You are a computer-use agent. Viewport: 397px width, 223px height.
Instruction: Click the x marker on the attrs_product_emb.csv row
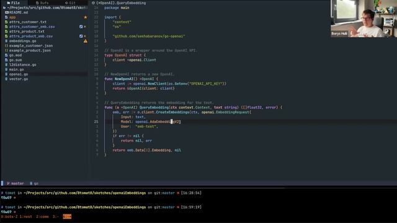[x=85, y=36]
